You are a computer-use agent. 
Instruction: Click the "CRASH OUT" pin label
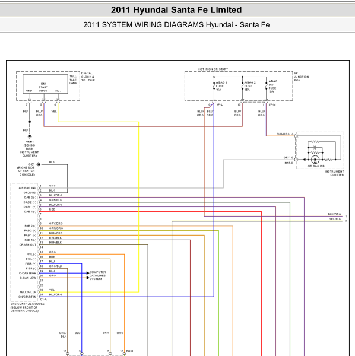click(x=28, y=245)
